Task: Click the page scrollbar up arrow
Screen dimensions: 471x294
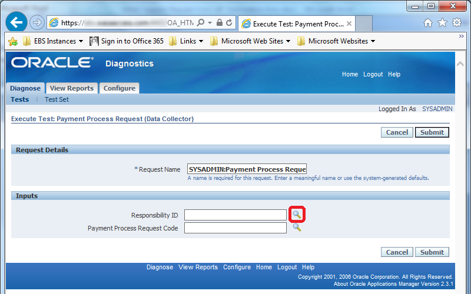Action: [460, 64]
